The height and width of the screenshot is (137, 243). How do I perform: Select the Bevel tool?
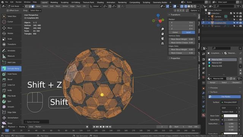pos(11,80)
